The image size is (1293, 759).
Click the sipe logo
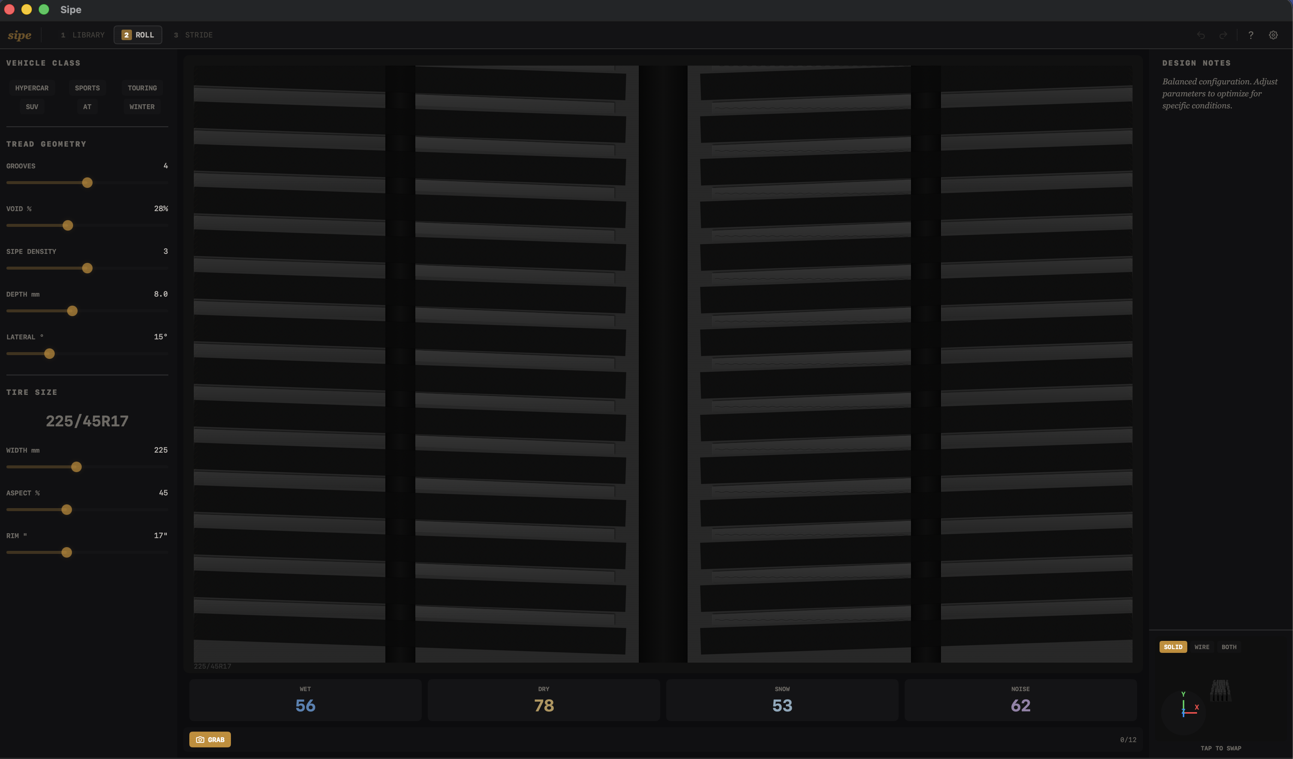coord(19,35)
